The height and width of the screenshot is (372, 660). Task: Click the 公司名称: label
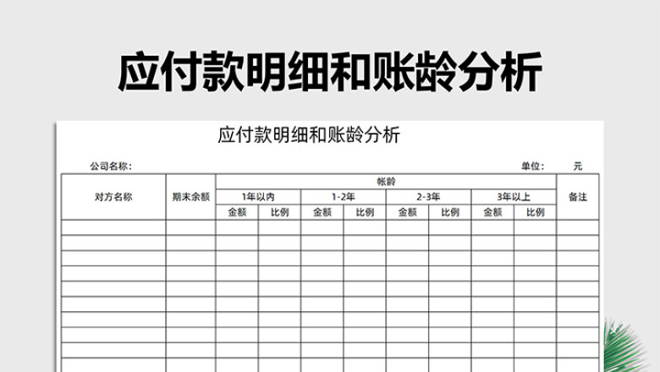coord(111,167)
